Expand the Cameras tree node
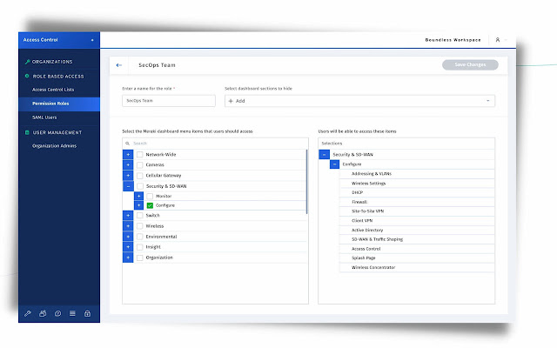 coord(128,165)
